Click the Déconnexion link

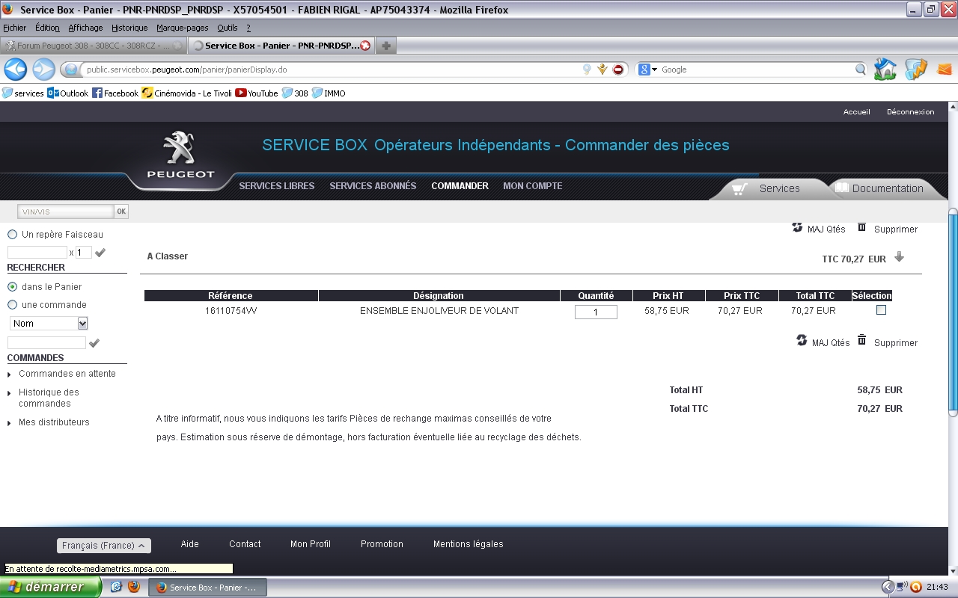pyautogui.click(x=910, y=112)
